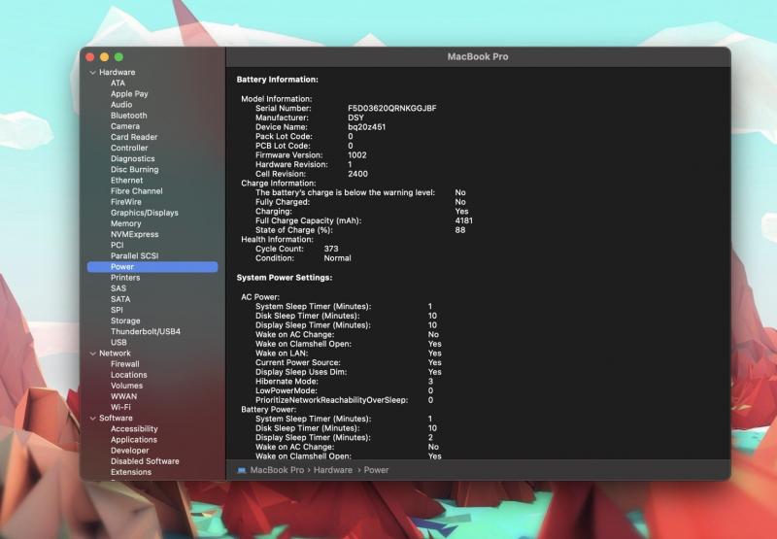Open Fibre Channel entry

point(136,191)
